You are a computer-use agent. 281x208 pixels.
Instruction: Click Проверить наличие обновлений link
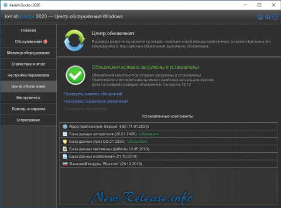(93, 94)
